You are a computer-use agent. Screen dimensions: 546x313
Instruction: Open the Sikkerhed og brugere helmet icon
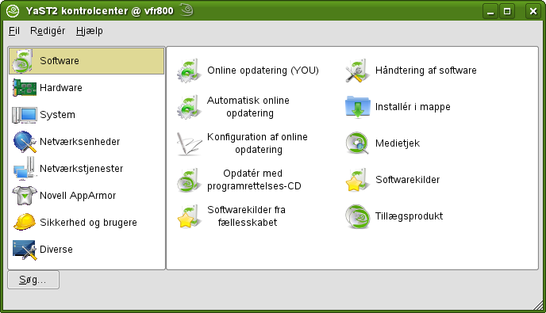(x=25, y=222)
